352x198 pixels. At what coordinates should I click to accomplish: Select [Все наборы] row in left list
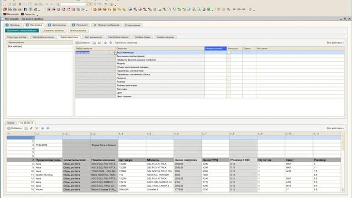coord(40,46)
